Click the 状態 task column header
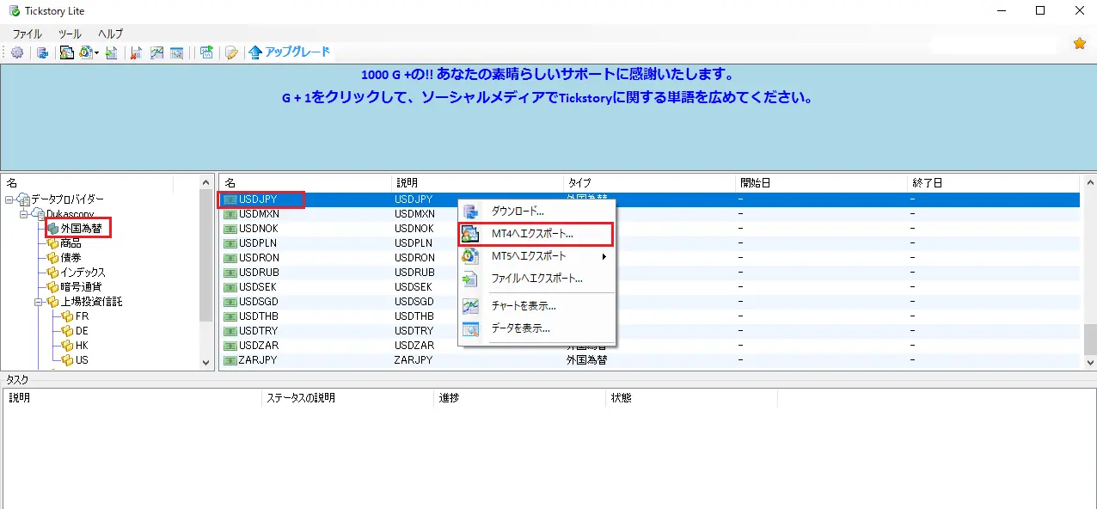This screenshot has height=509, width=1097. [691, 398]
